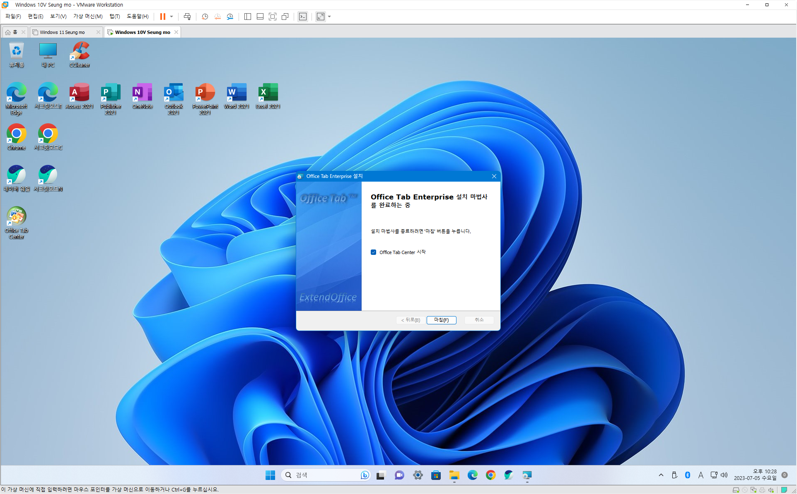Toggle the Bluetooth tray icon

pyautogui.click(x=688, y=475)
